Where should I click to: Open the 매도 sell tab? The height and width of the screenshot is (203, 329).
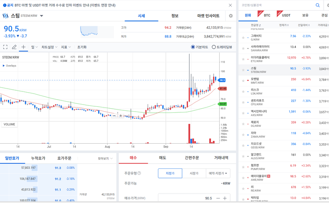pyautogui.click(x=162, y=158)
